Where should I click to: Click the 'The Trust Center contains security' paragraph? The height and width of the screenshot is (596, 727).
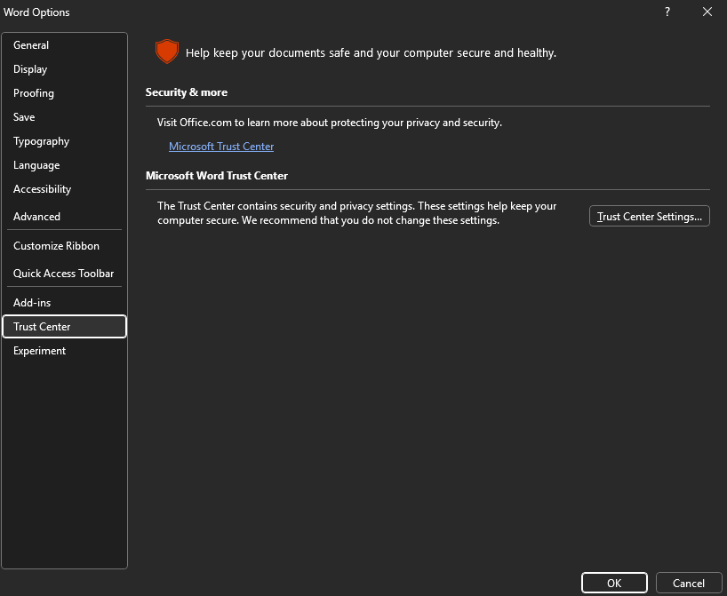click(x=356, y=212)
